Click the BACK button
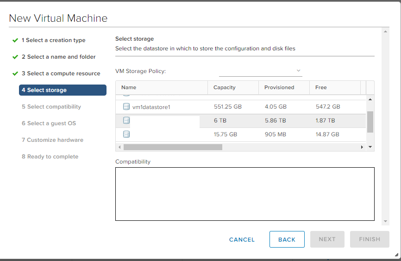The width and height of the screenshot is (401, 261). click(287, 239)
